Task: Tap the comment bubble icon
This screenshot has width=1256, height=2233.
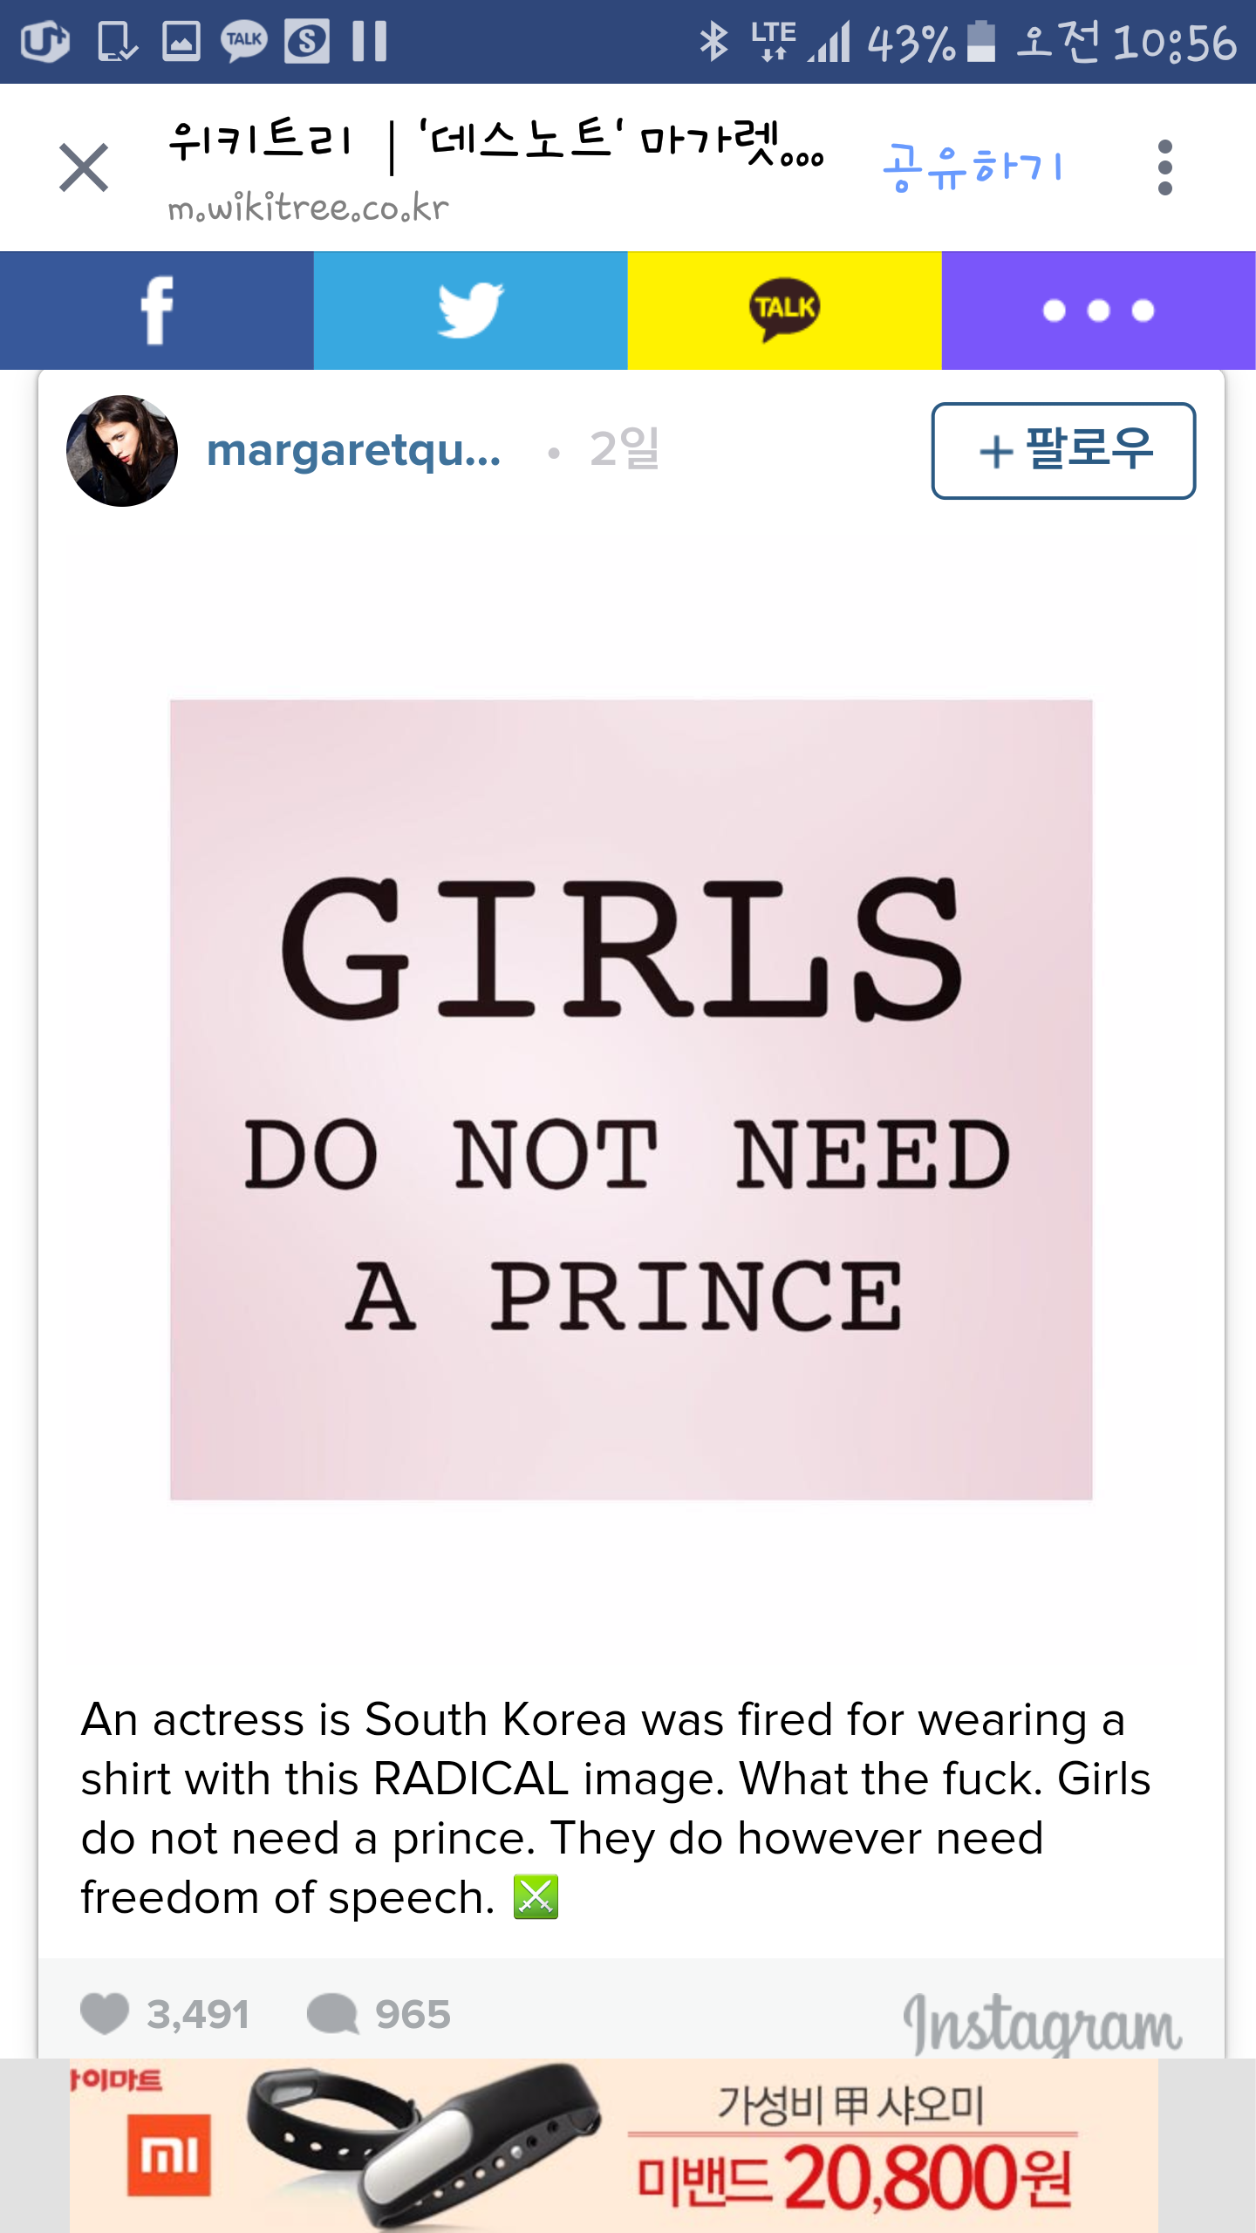Action: pos(332,2014)
